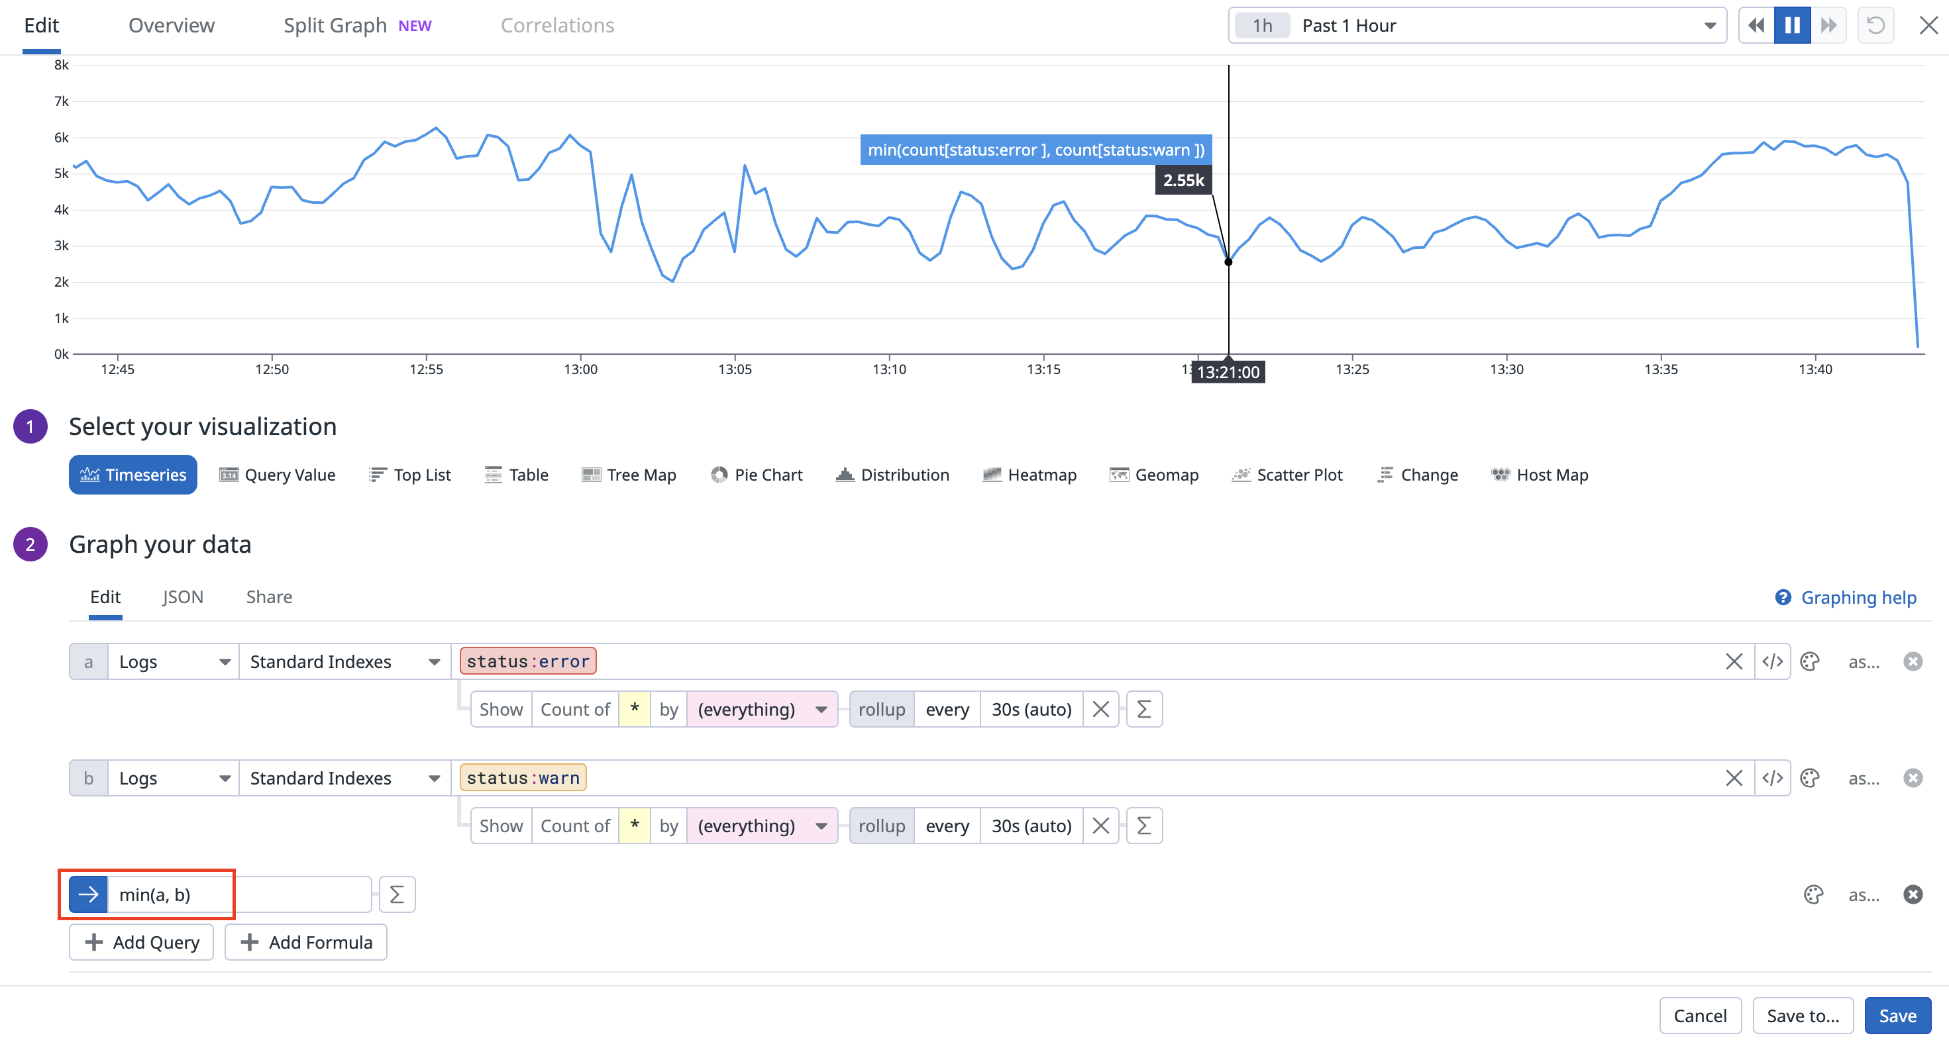Image resolution: width=1949 pixels, height=1050 pixels.
Task: Open Logs source dropdown for query b
Action: (x=174, y=778)
